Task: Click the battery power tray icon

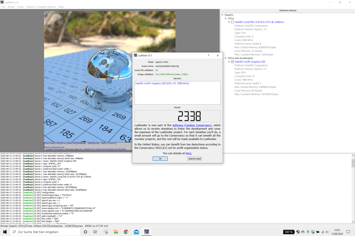Action: (x=318, y=232)
